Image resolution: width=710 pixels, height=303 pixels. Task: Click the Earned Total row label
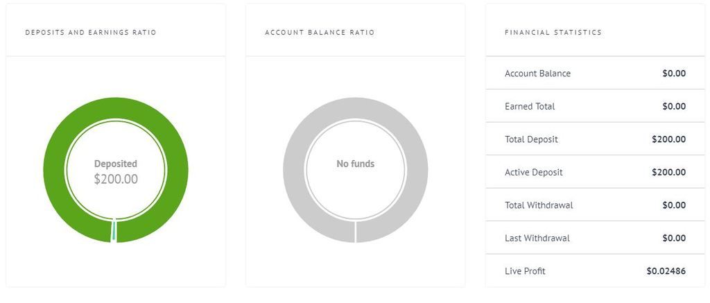[530, 107]
